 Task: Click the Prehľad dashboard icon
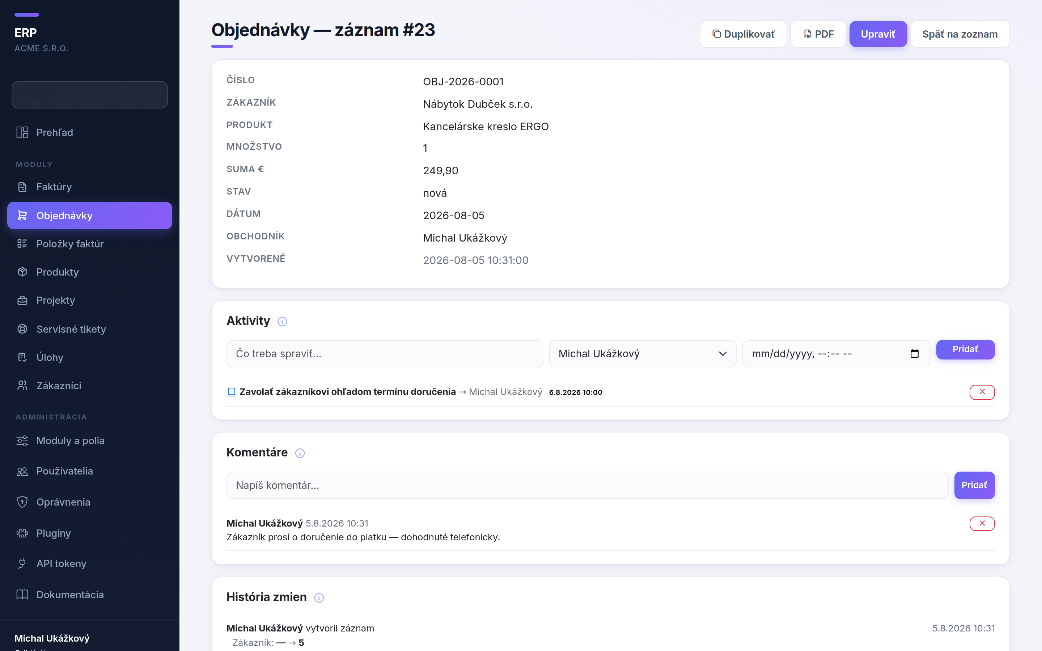(x=22, y=132)
